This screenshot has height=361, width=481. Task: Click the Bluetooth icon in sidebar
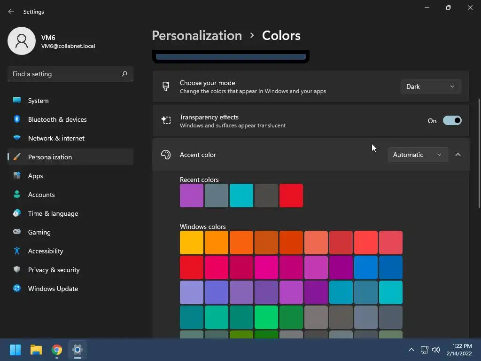17,119
